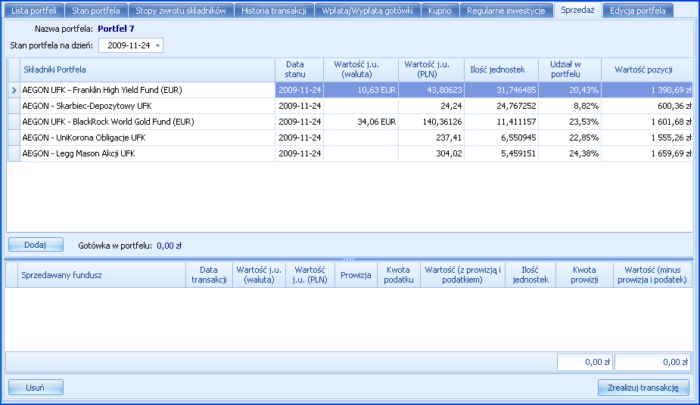Go to Historia transakcji tab
700x405 pixels.
click(x=274, y=11)
